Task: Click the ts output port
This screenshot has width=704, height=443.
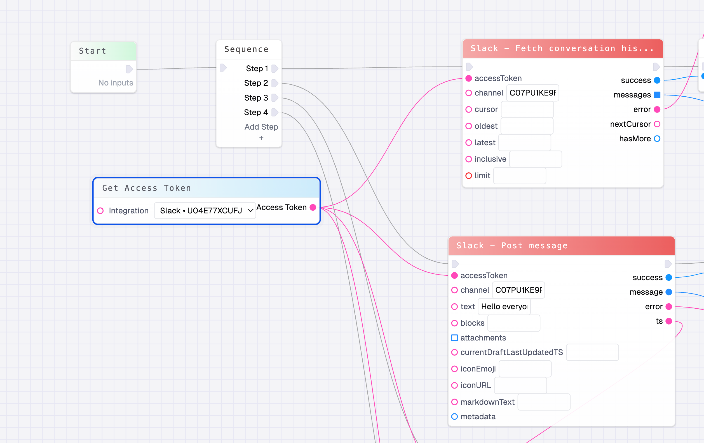Action: pyautogui.click(x=669, y=321)
